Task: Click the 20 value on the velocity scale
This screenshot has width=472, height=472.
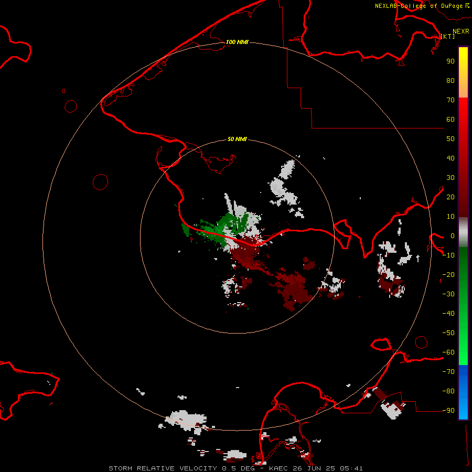Action: [450, 197]
